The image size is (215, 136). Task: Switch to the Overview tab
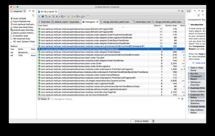pos(44,22)
